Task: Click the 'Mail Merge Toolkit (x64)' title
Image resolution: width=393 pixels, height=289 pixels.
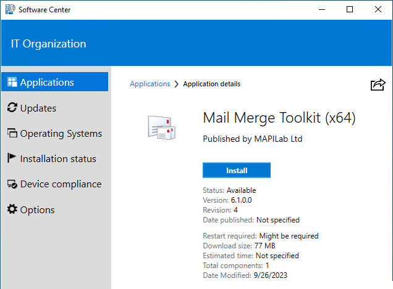Action: pyautogui.click(x=279, y=118)
